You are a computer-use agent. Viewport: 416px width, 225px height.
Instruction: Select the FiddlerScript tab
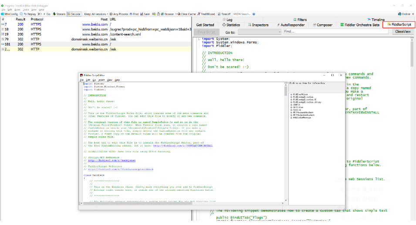399,25
